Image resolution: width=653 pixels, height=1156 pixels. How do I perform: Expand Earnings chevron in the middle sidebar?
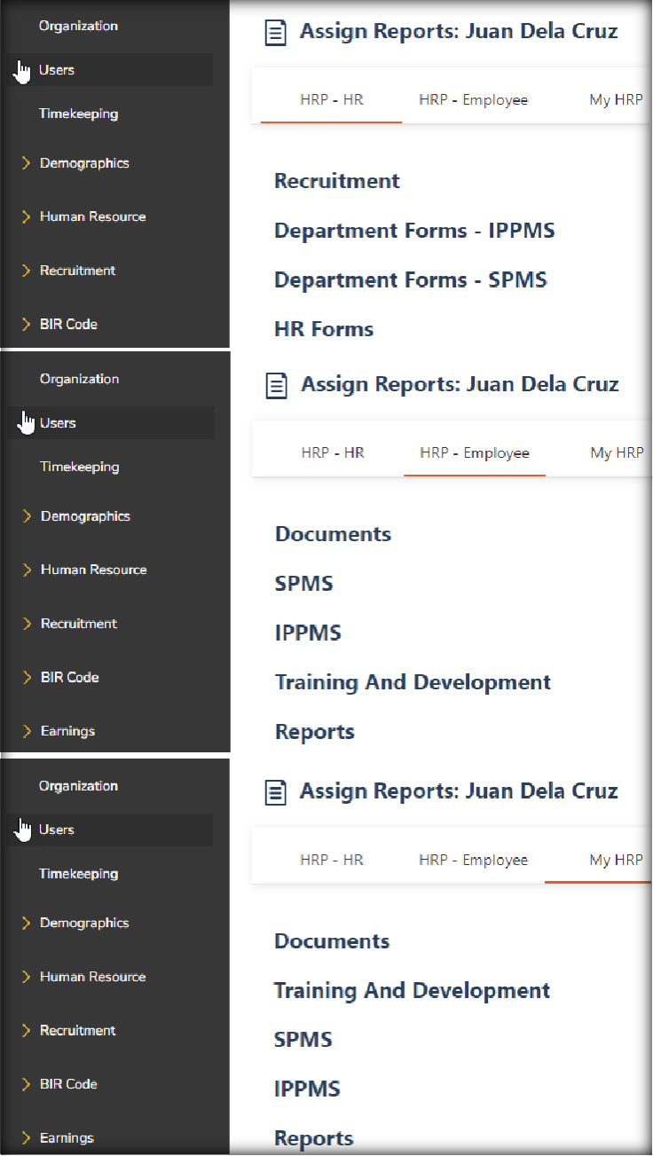[28, 731]
